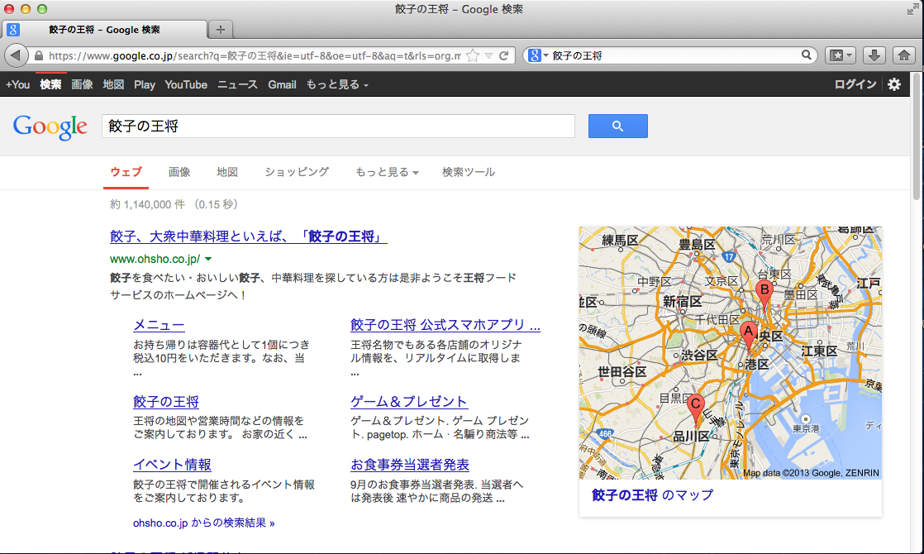Screen dimensions: 924x554
Task: Open 検索ツール
Action: [469, 172]
